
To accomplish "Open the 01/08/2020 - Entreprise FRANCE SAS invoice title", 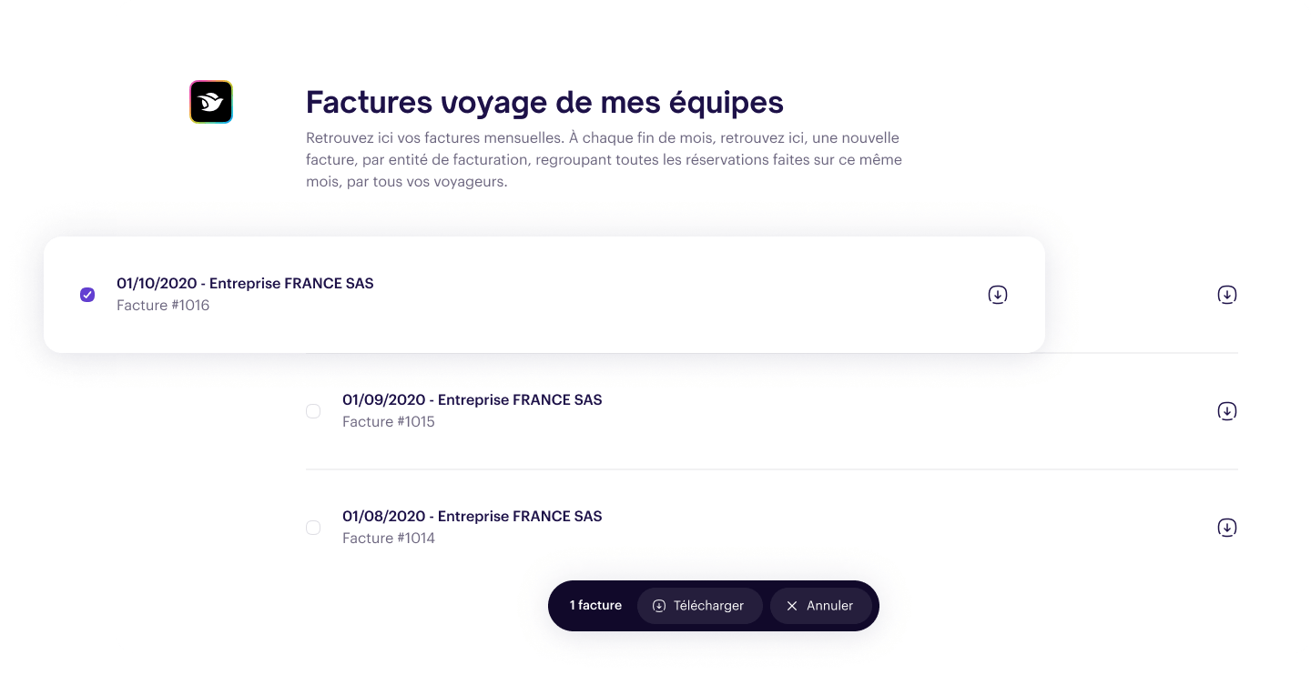I will tap(473, 516).
